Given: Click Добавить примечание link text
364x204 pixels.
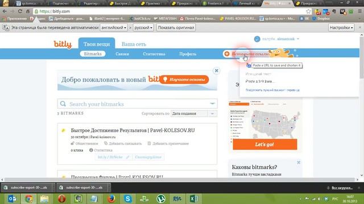Looking at the screenshot, I should tap(171, 143).
